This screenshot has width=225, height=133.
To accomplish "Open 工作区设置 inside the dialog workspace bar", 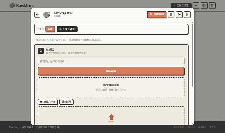I will [x=67, y=29].
